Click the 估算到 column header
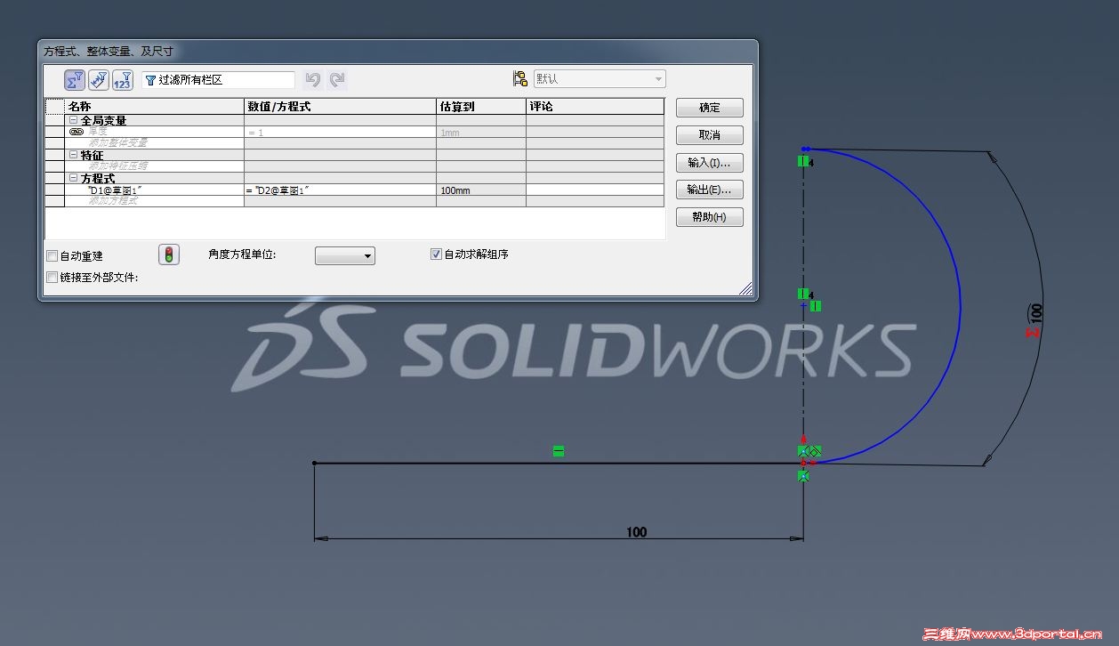 click(481, 107)
